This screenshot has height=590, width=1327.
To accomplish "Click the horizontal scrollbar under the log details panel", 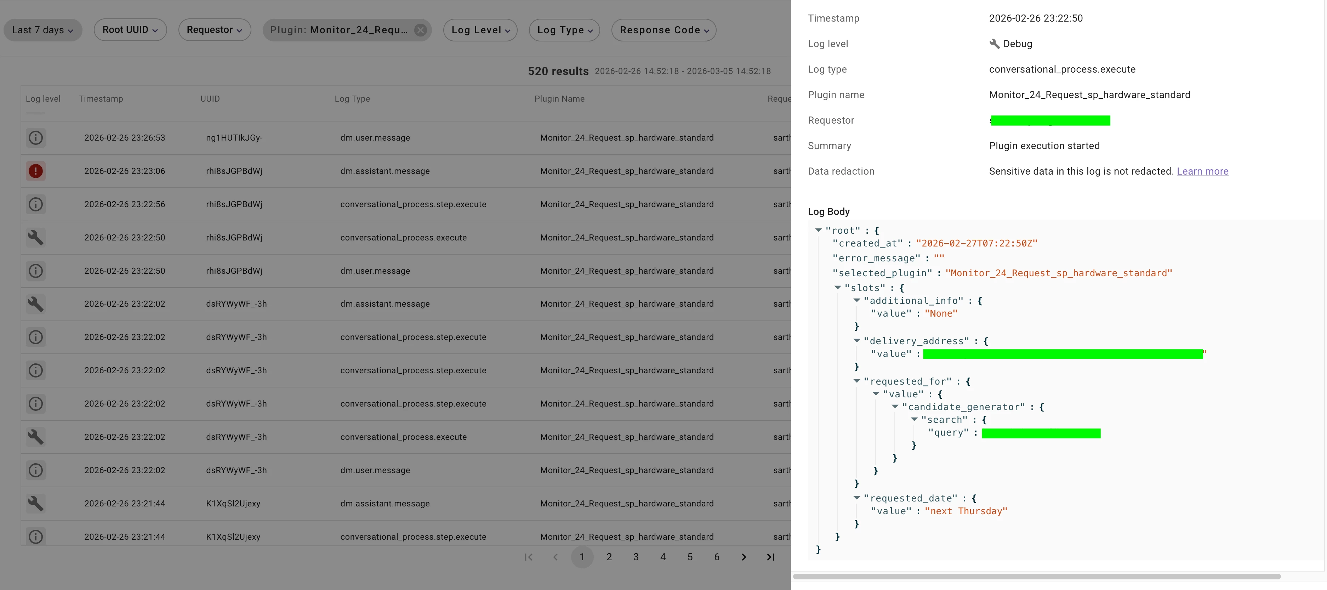I will 1036,576.
